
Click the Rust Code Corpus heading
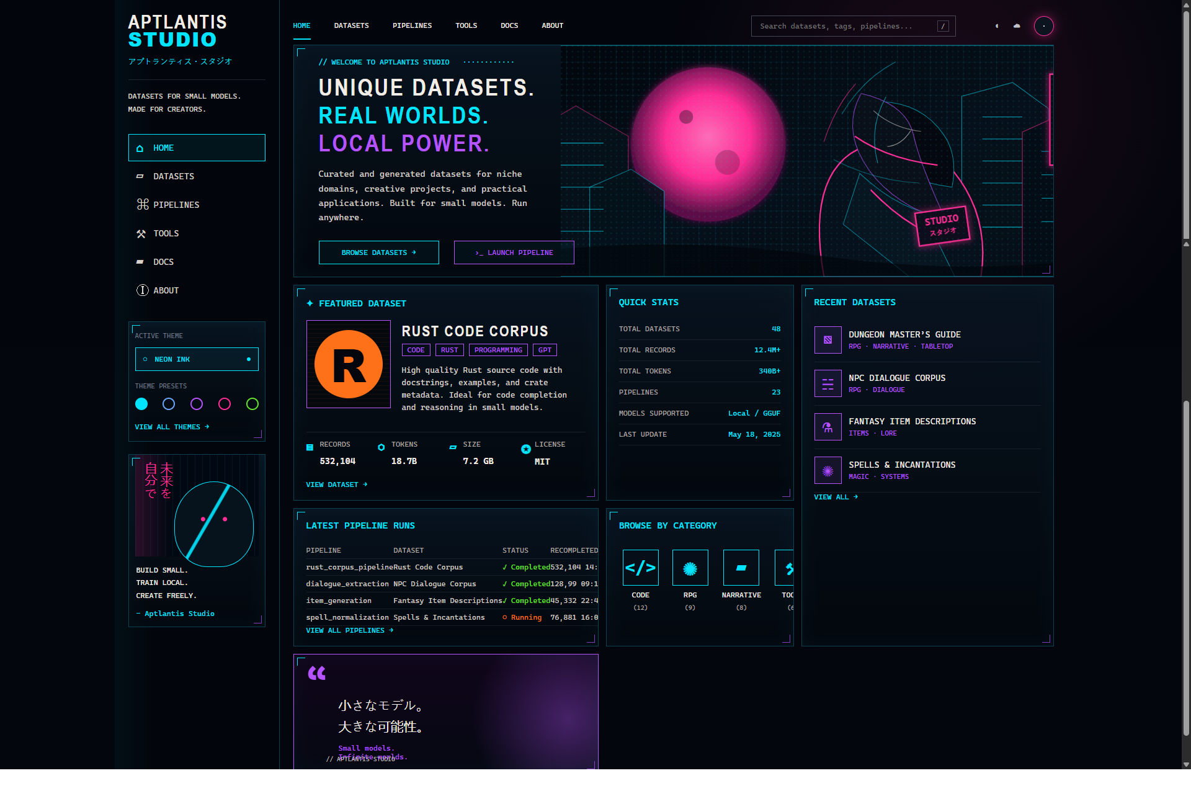475,331
